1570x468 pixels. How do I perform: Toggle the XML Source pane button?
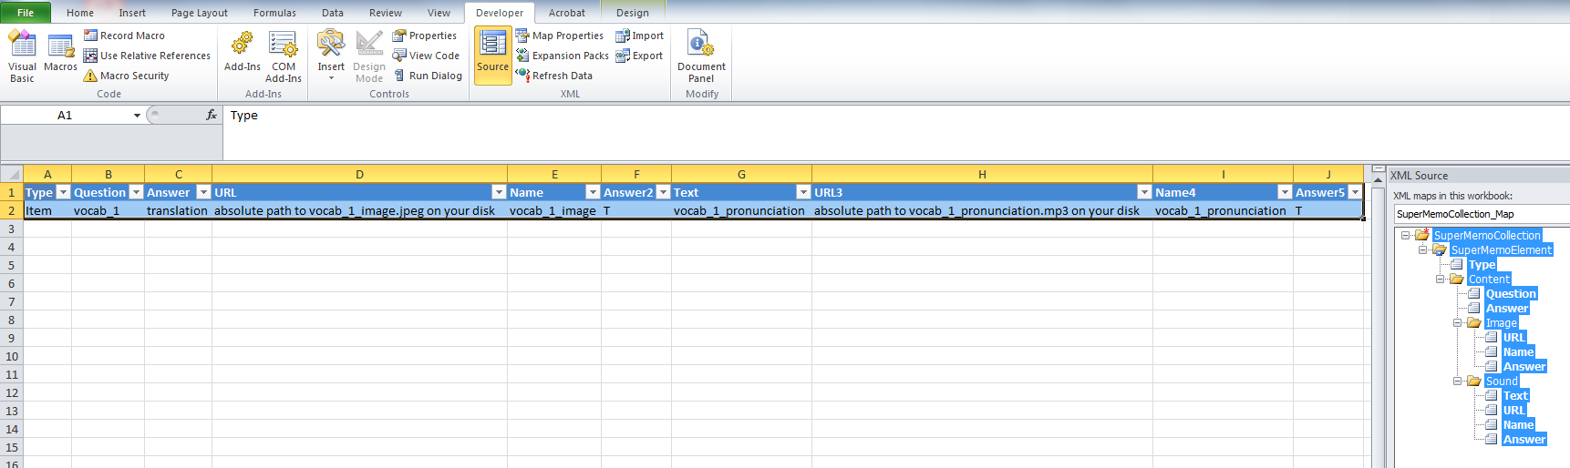pyautogui.click(x=493, y=55)
